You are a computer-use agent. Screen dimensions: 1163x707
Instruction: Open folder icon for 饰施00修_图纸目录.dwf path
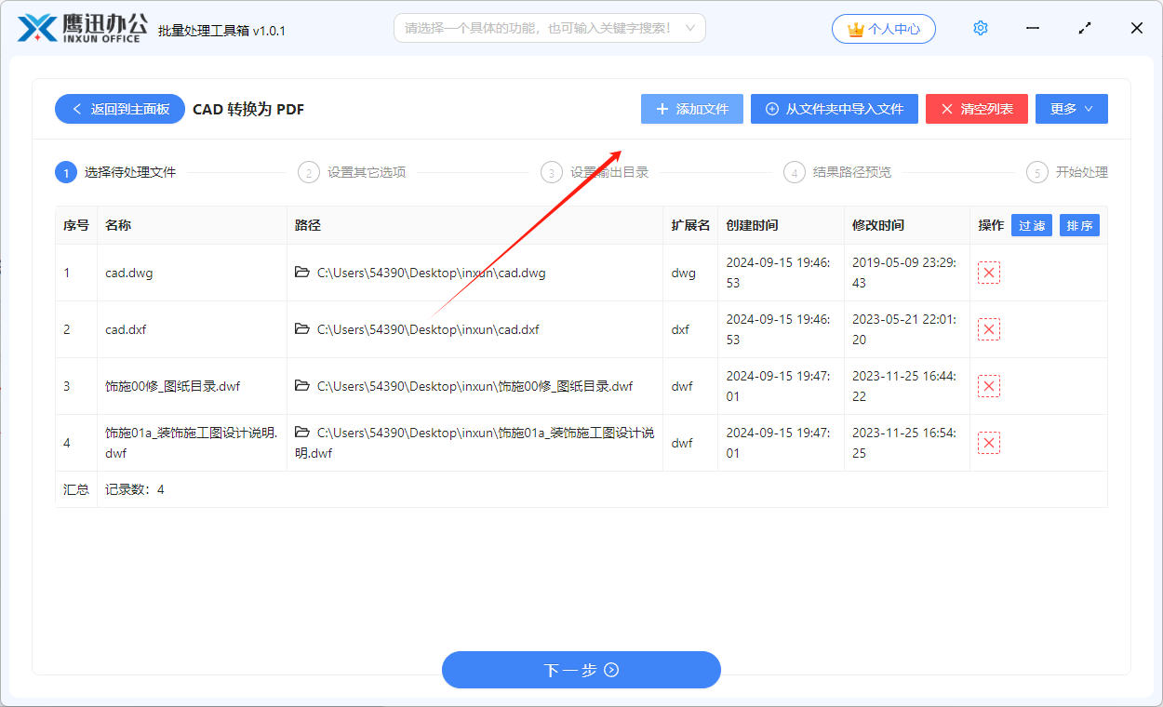pos(301,386)
